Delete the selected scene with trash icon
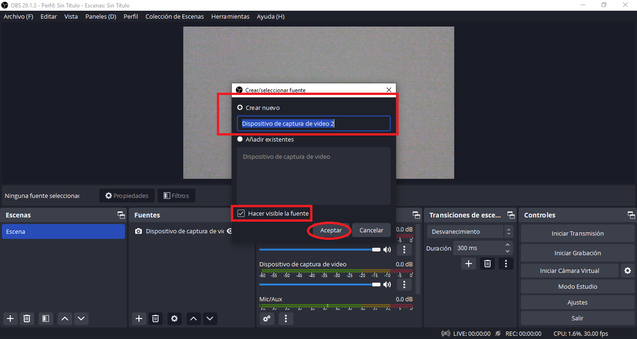The height and width of the screenshot is (339, 637). point(27,319)
